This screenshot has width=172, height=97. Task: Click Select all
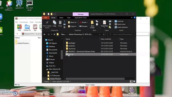[x=119, y=21]
